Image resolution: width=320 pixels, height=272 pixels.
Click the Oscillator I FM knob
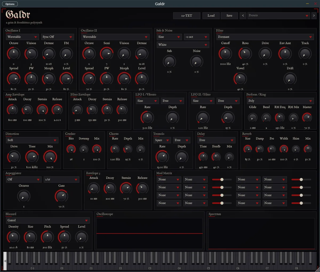[x=66, y=54]
